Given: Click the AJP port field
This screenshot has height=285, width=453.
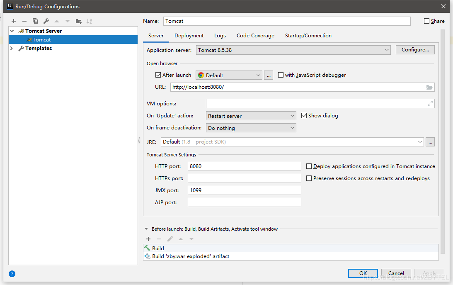Looking at the screenshot, I should click(245, 202).
